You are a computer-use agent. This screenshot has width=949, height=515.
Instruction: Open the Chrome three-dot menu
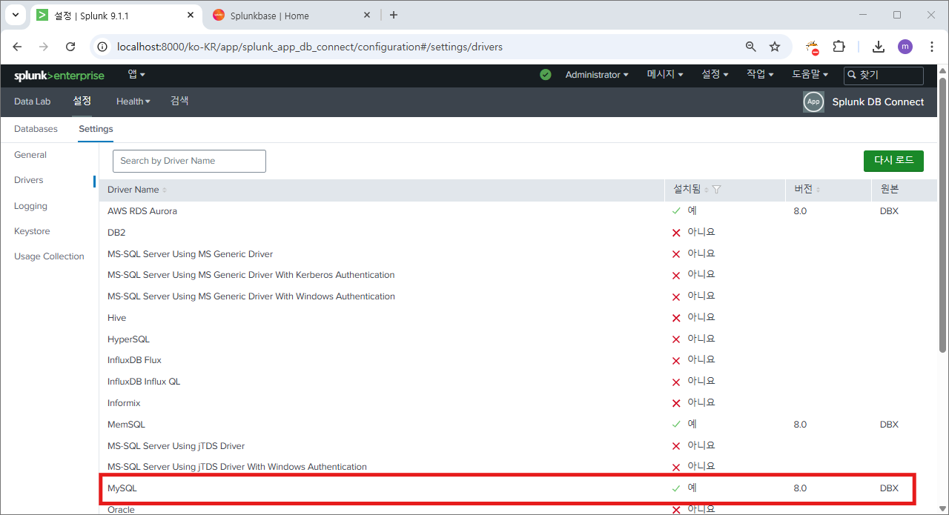click(932, 47)
